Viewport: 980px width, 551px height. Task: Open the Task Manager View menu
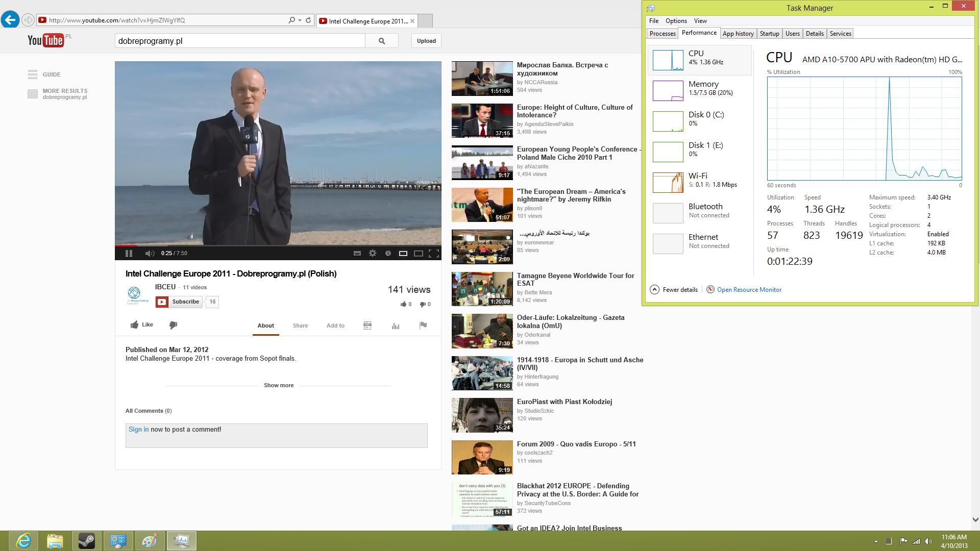(x=700, y=21)
